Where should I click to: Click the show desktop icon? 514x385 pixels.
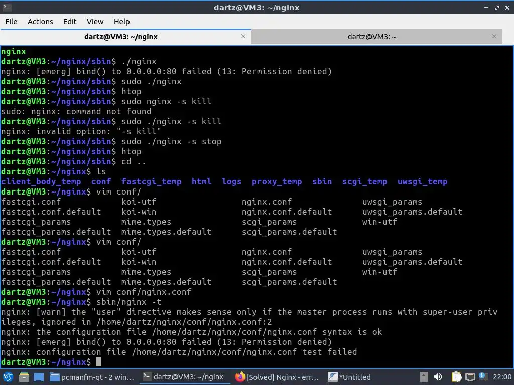coord(38,377)
